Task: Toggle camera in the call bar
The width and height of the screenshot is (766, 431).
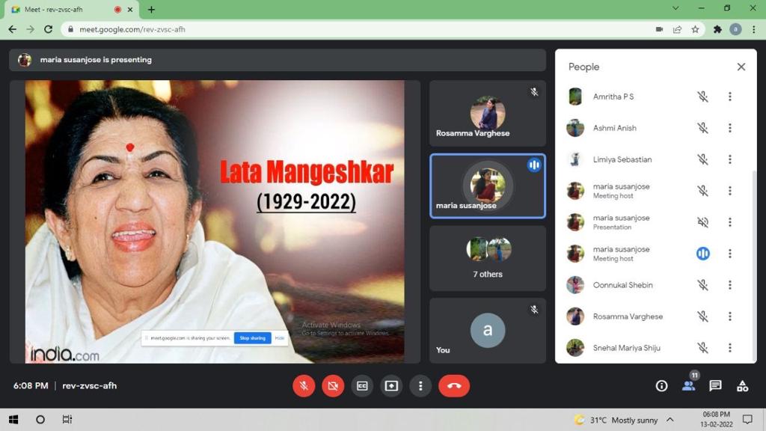Action: pyautogui.click(x=333, y=386)
